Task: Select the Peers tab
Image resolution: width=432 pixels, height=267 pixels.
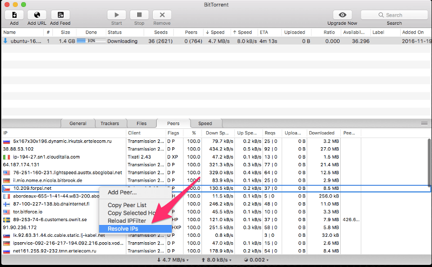Action: pos(173,124)
